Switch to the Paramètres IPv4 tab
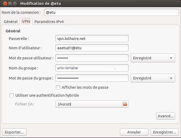The height and width of the screenshot is (138, 181). coord(49,21)
